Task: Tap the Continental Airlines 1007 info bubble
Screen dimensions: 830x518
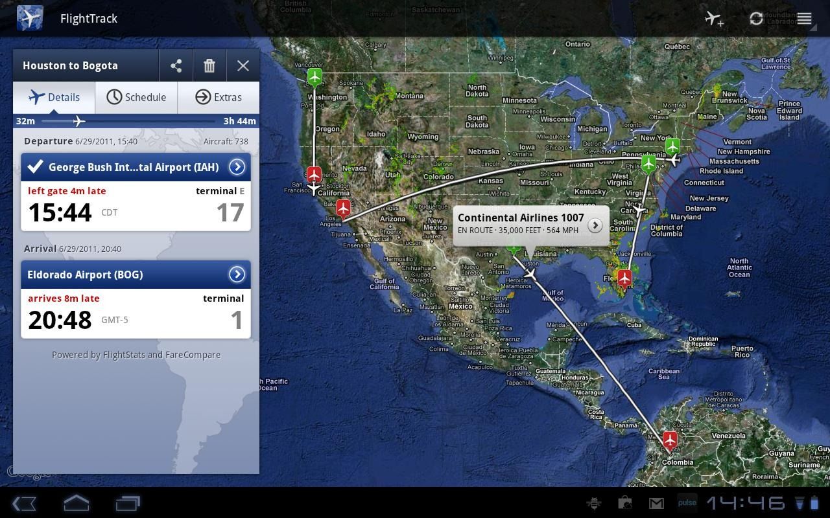Action: [x=521, y=223]
